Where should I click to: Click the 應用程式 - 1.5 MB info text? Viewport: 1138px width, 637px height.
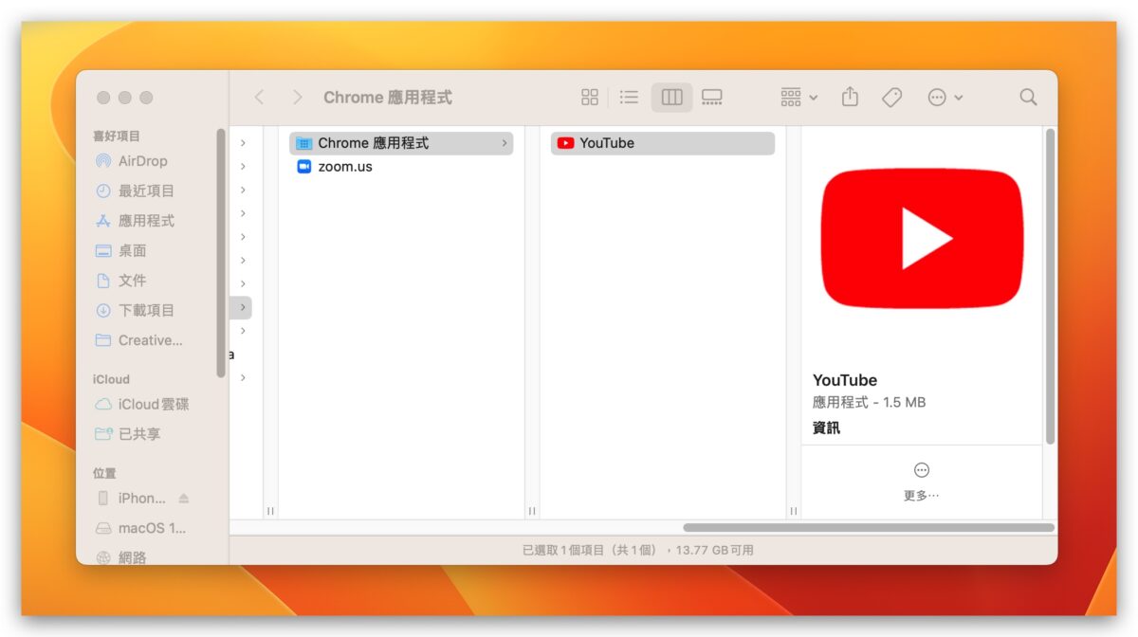click(x=869, y=402)
